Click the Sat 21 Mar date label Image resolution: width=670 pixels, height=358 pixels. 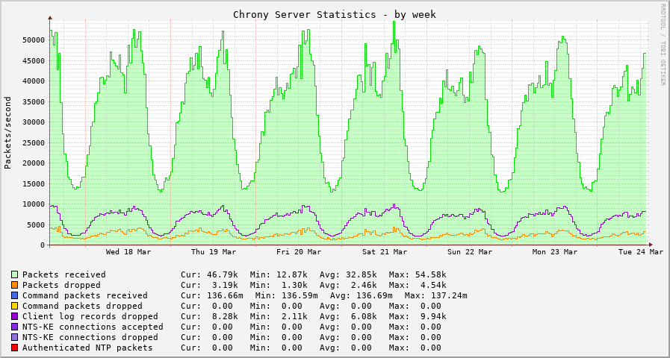(x=385, y=252)
